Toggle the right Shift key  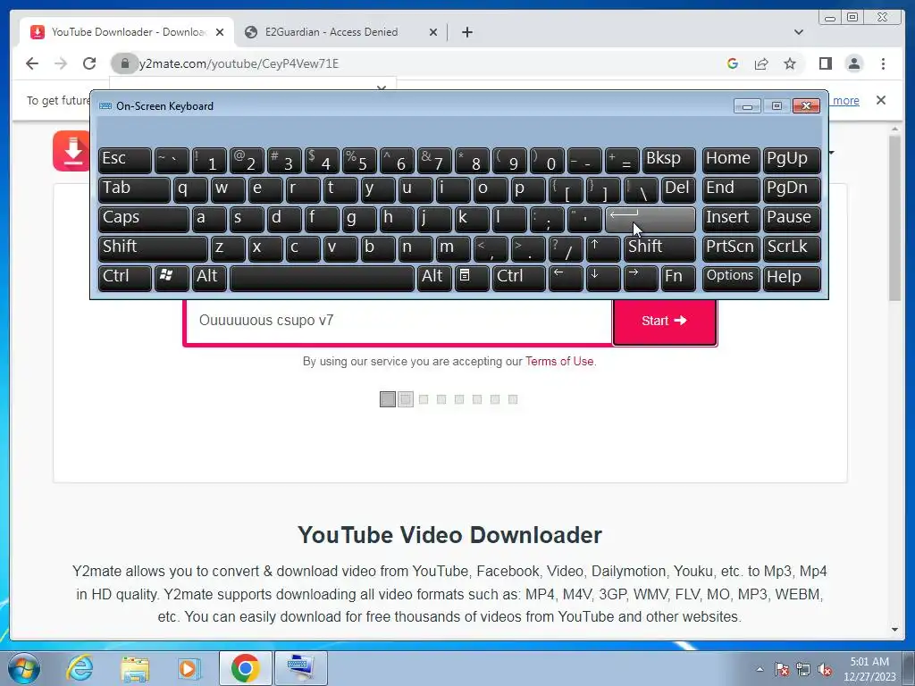(x=660, y=248)
